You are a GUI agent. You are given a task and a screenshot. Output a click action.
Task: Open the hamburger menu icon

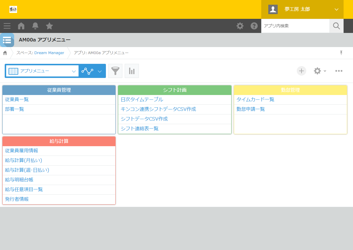point(7,26)
